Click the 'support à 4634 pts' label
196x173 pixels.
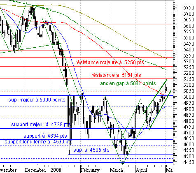45,136
